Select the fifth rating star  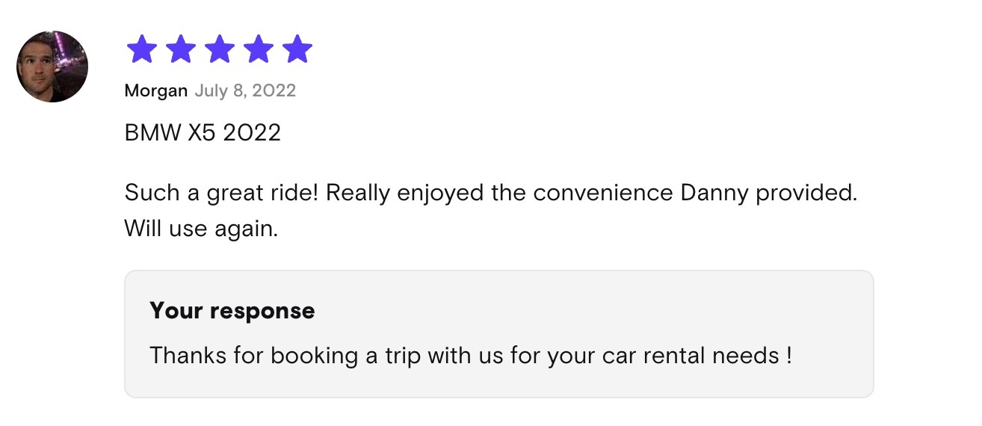(x=297, y=49)
